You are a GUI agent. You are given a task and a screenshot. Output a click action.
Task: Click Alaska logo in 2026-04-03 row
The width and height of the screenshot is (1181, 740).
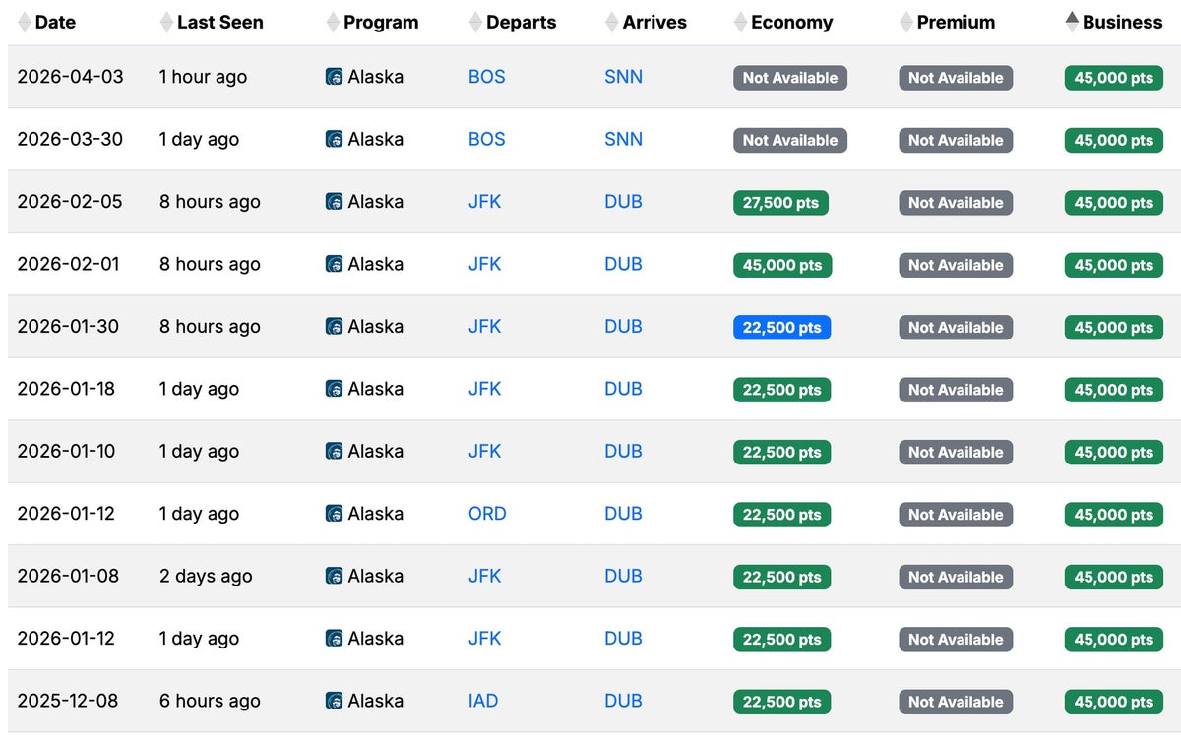[335, 77]
